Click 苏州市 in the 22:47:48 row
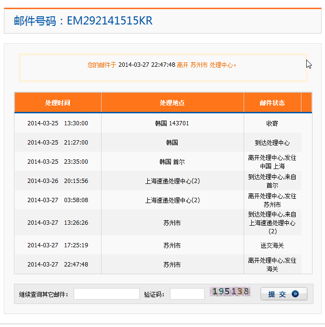The image size is (325, 327). click(172, 265)
